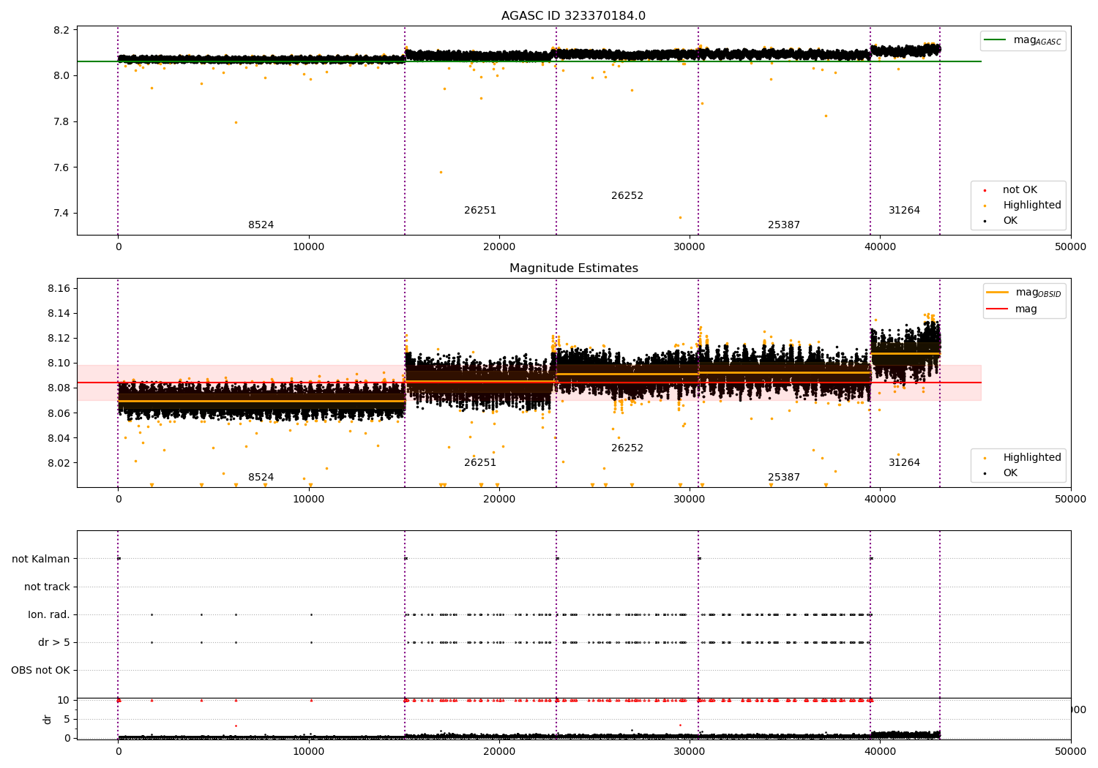The image size is (1098, 768).
Task: Click OBSID label 8524 in Magnitude Estimates plot
Action: click(261, 478)
